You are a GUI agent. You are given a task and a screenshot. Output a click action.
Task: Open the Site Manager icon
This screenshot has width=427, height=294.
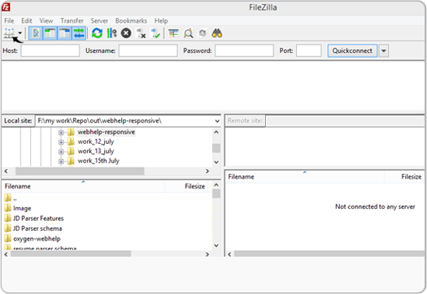[x=9, y=33]
